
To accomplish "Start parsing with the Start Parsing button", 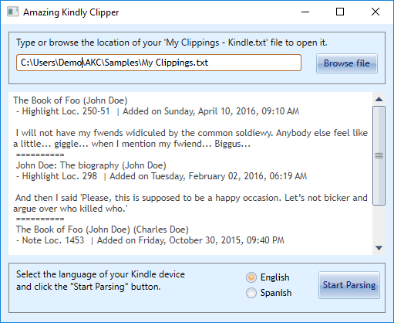I will [x=349, y=285].
